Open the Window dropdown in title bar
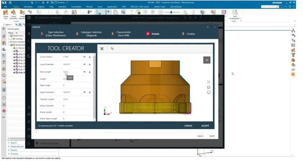 click(x=61, y=3)
